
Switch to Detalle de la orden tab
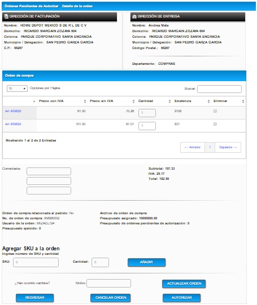click(x=77, y=6)
